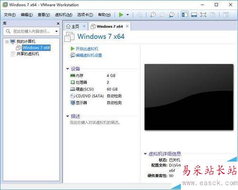
Task: Click the search magnifier icon in library
Action: click(x=8, y=31)
